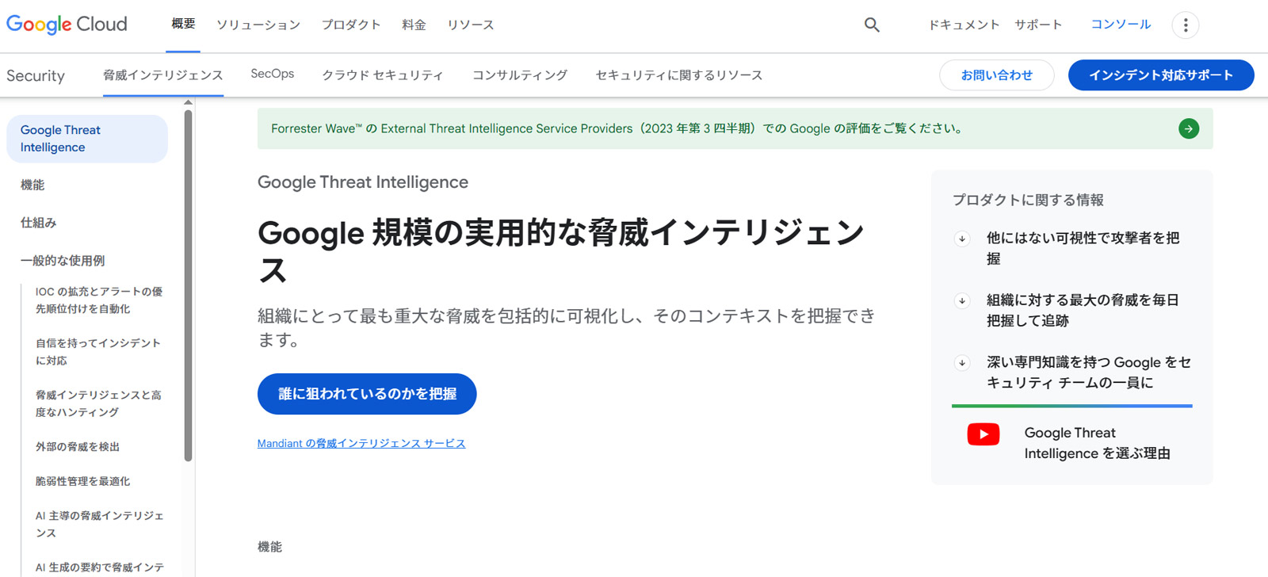Open 組織に対する最大の脅威を毎日把握して追跡

point(1083,310)
